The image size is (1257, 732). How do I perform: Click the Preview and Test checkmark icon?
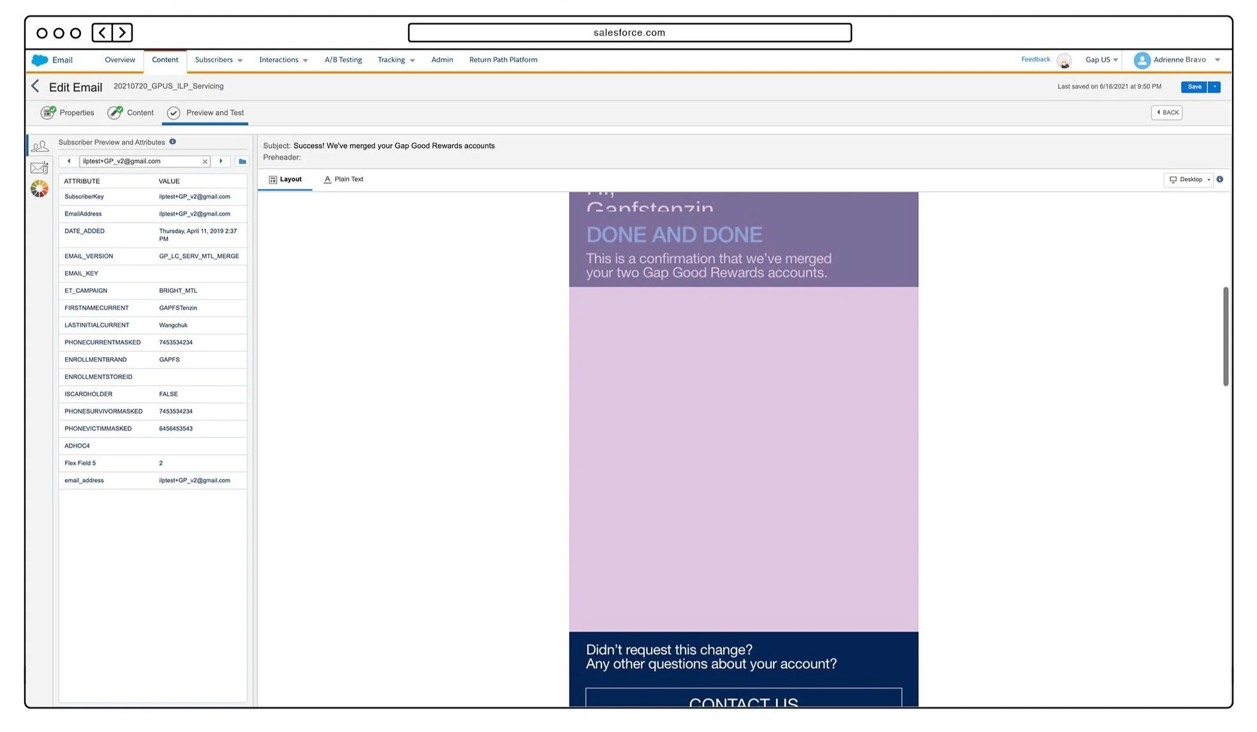(x=173, y=113)
